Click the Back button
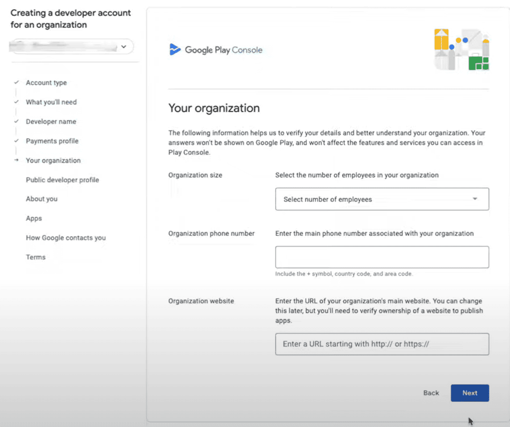This screenshot has width=510, height=427. (x=431, y=393)
